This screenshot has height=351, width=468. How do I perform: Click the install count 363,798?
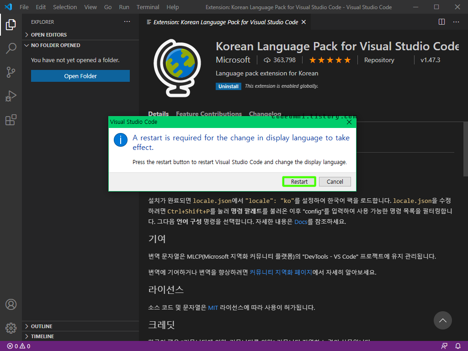(x=280, y=60)
